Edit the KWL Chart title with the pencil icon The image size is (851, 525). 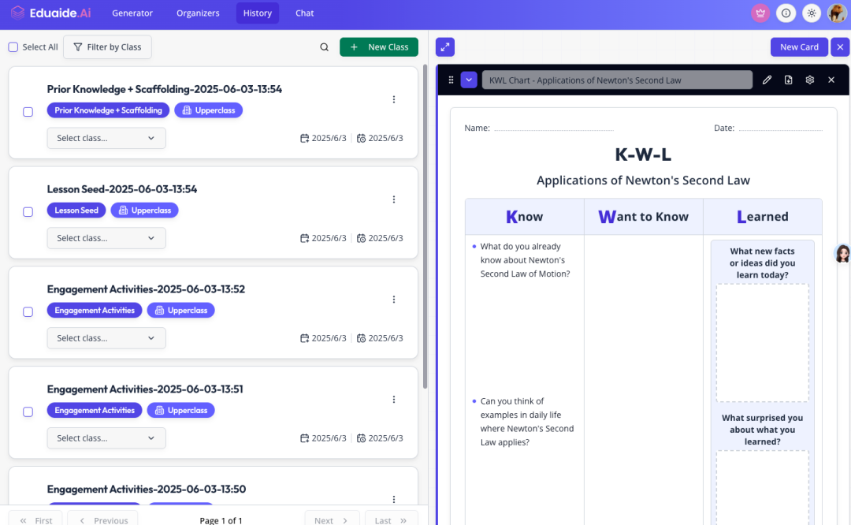767,80
